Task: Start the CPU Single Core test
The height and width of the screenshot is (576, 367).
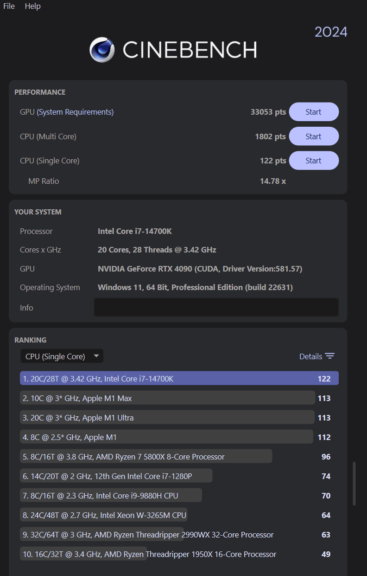Action: pyautogui.click(x=314, y=161)
